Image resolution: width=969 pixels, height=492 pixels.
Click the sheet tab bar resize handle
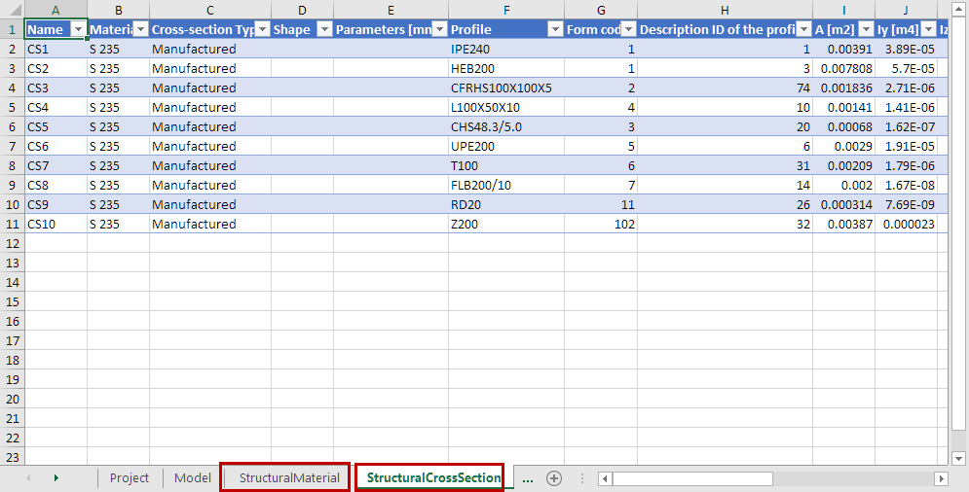(582, 478)
